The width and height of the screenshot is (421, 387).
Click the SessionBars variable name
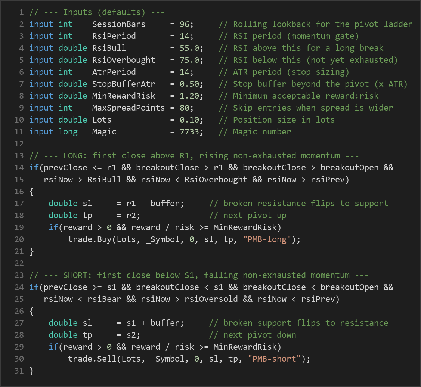[119, 24]
